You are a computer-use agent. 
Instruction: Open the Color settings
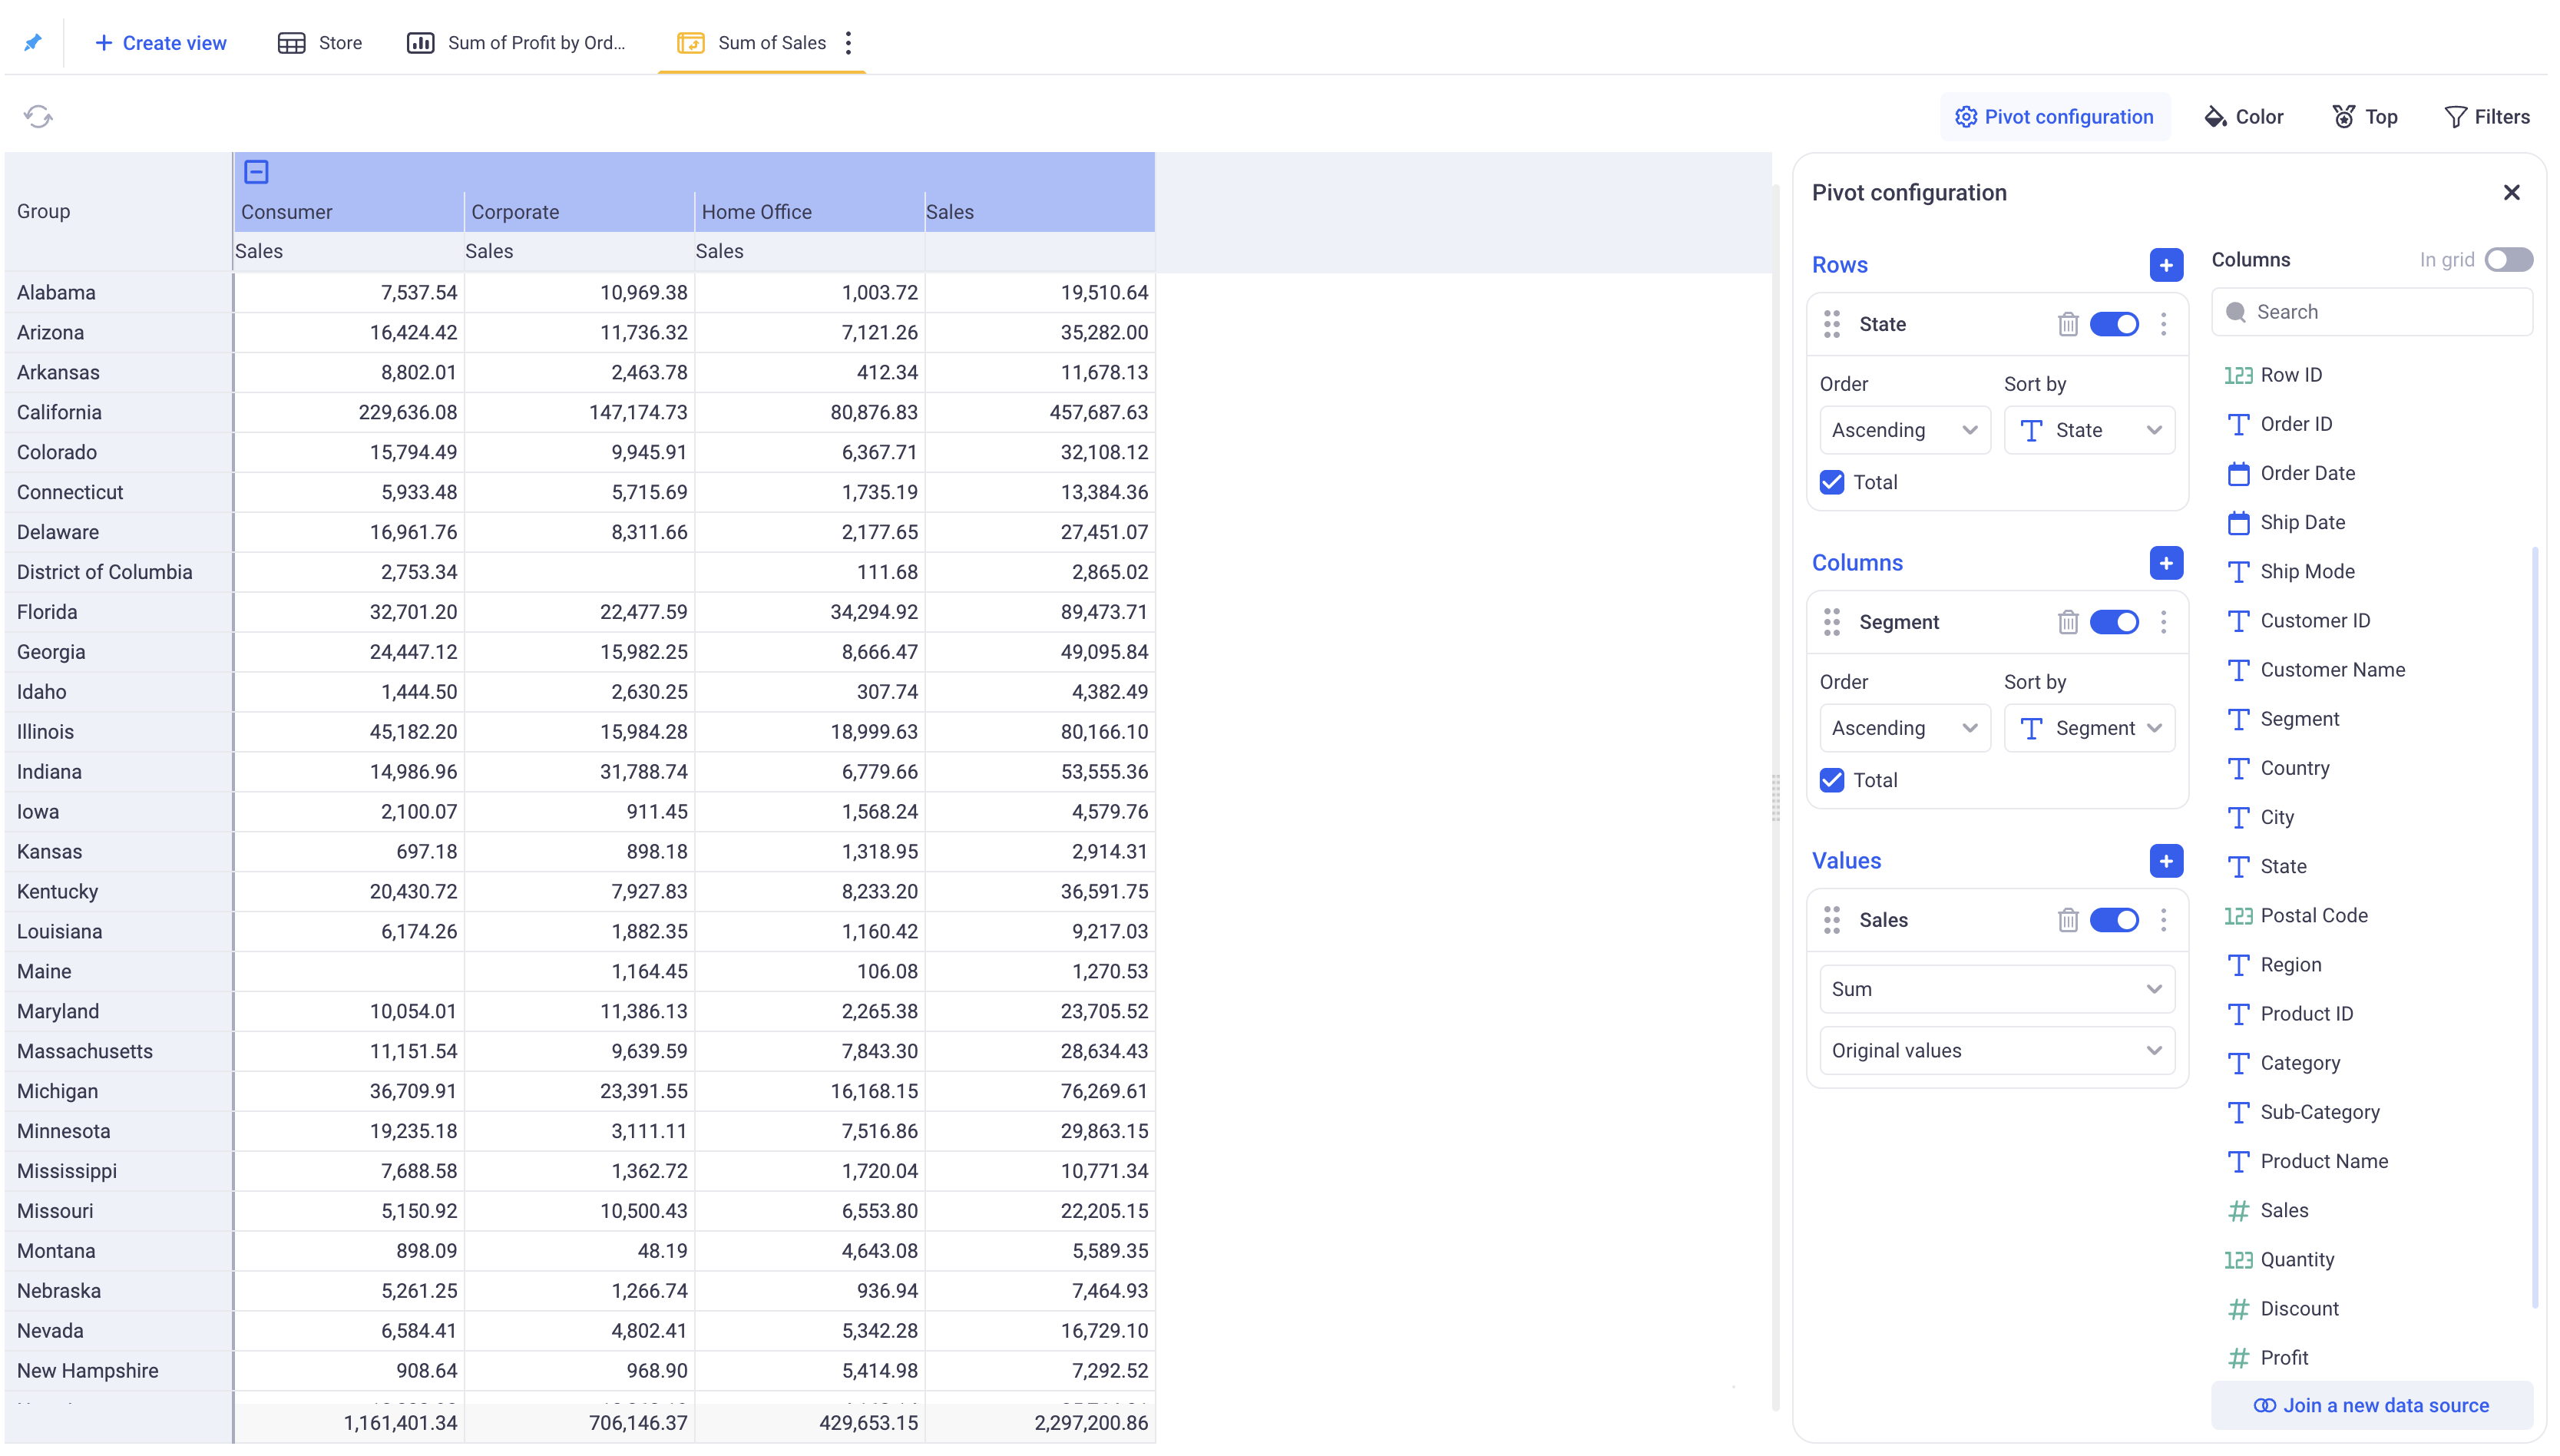(x=2243, y=117)
